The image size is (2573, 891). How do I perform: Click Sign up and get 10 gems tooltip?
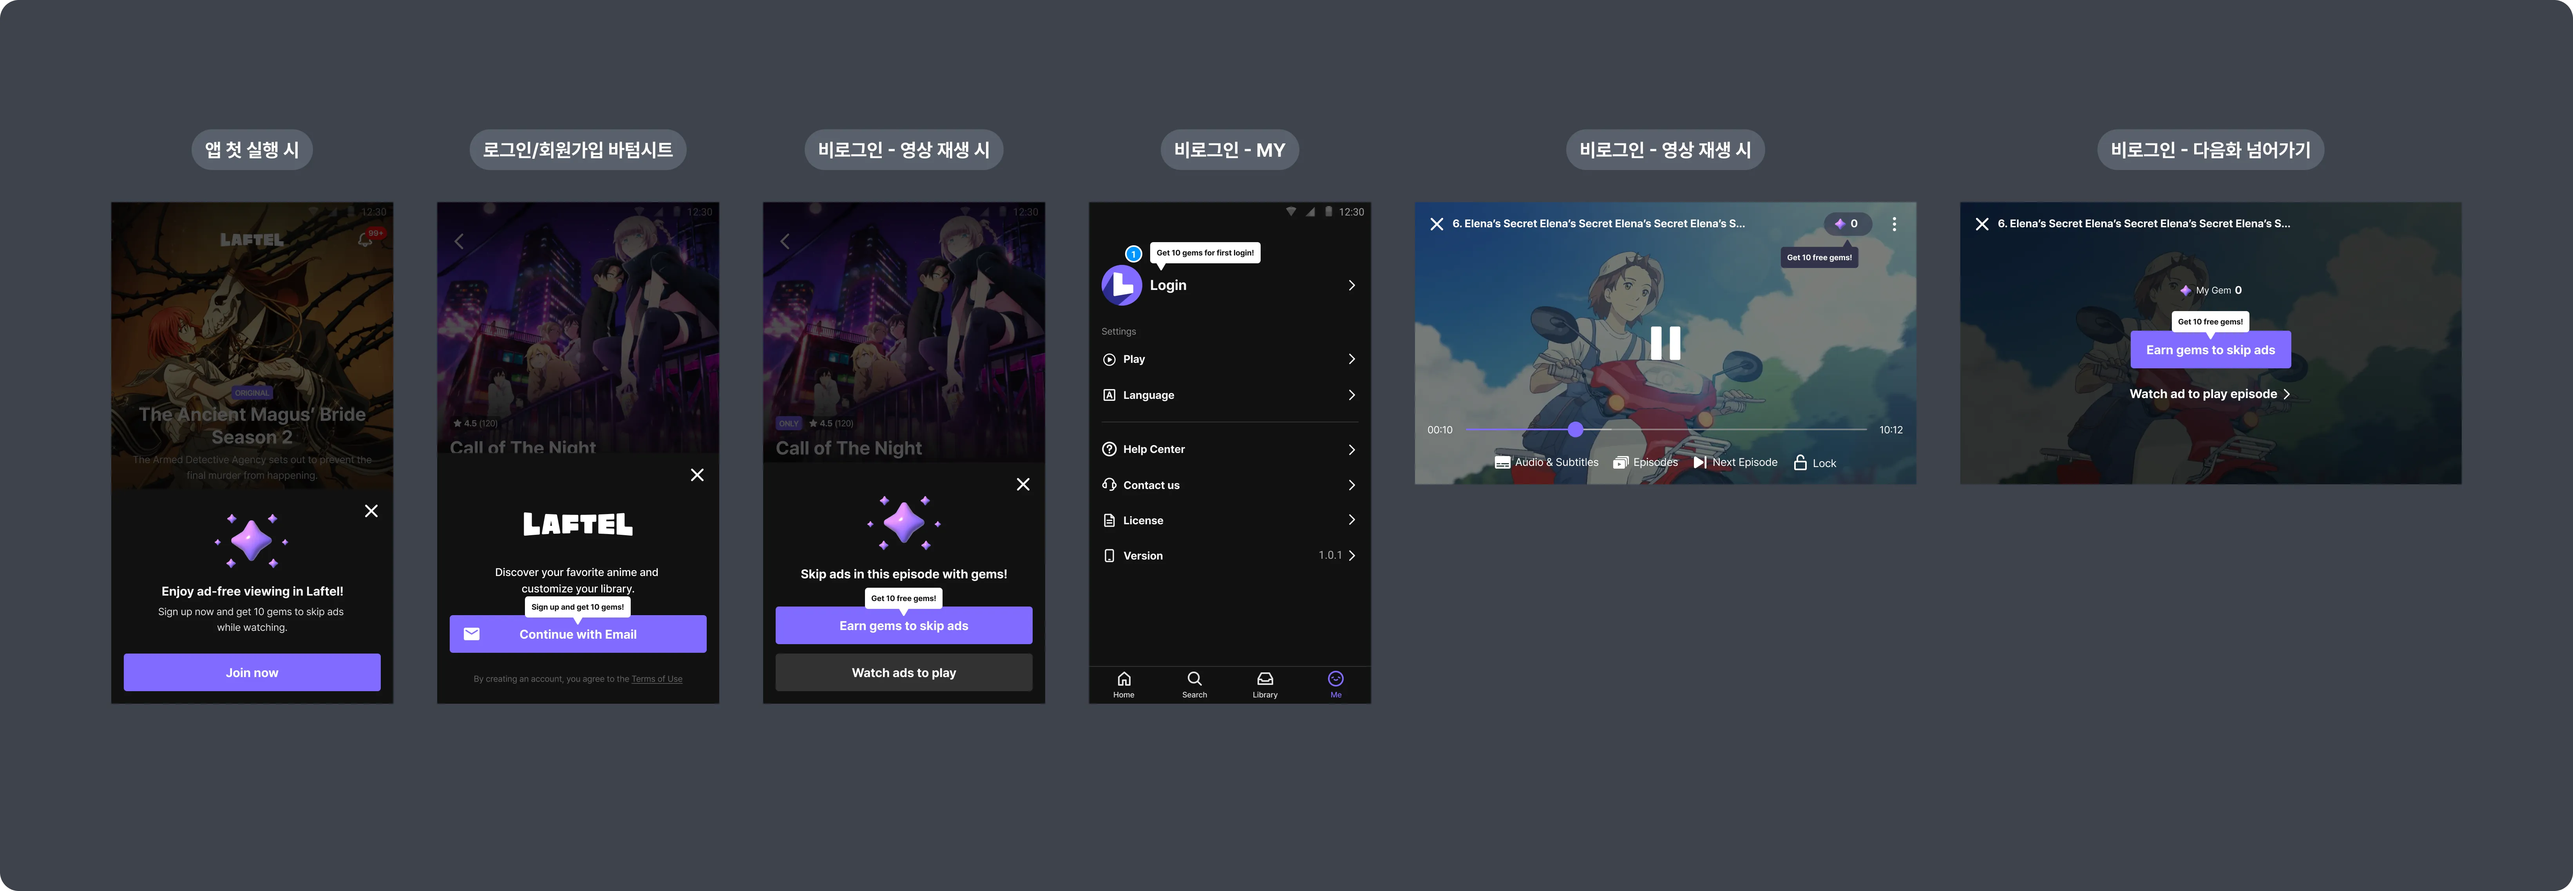point(577,607)
